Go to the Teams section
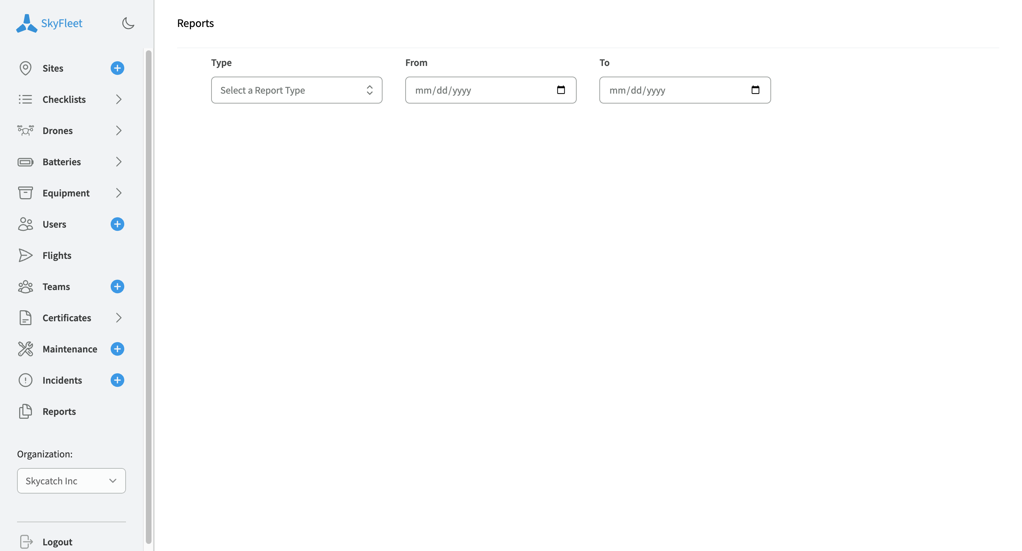Image resolution: width=1022 pixels, height=551 pixels. (56, 286)
